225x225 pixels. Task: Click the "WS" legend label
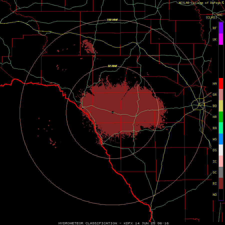pyautogui.click(x=214, y=139)
